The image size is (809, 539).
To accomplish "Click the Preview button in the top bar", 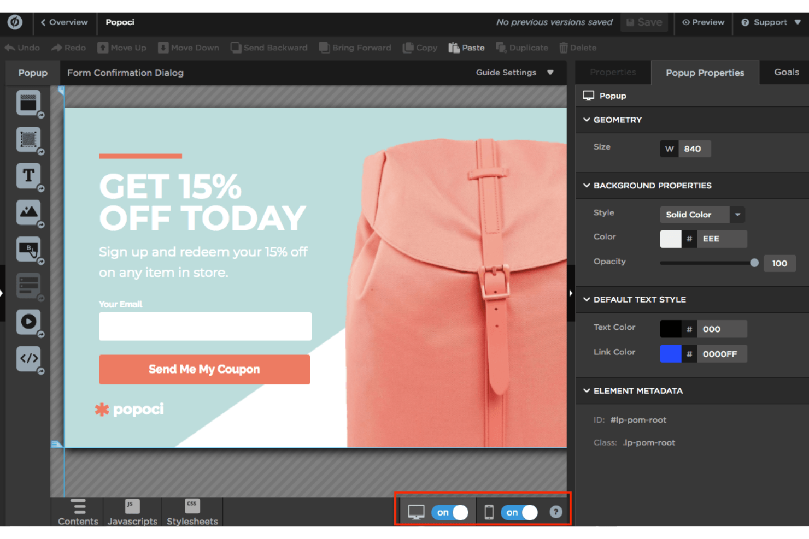I will pos(703,22).
